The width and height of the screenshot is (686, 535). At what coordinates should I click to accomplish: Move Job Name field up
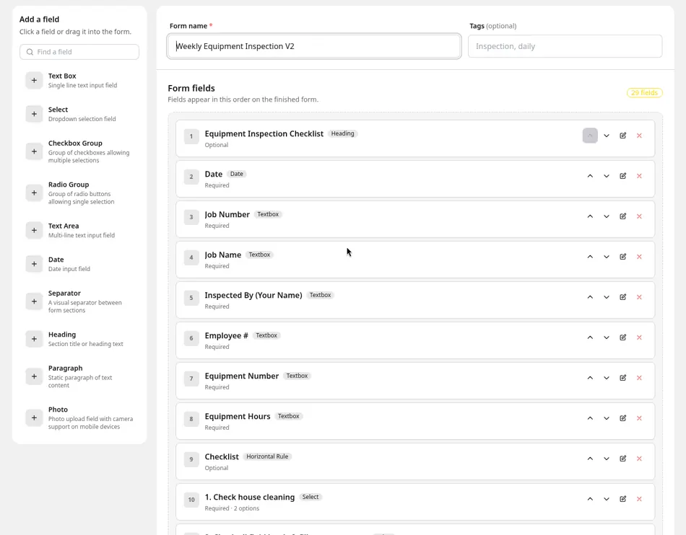pyautogui.click(x=590, y=257)
